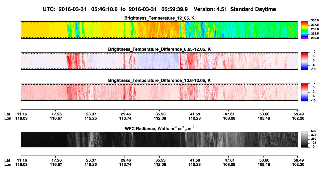Click upper axis longitude value 113.74

click(x=125, y=119)
